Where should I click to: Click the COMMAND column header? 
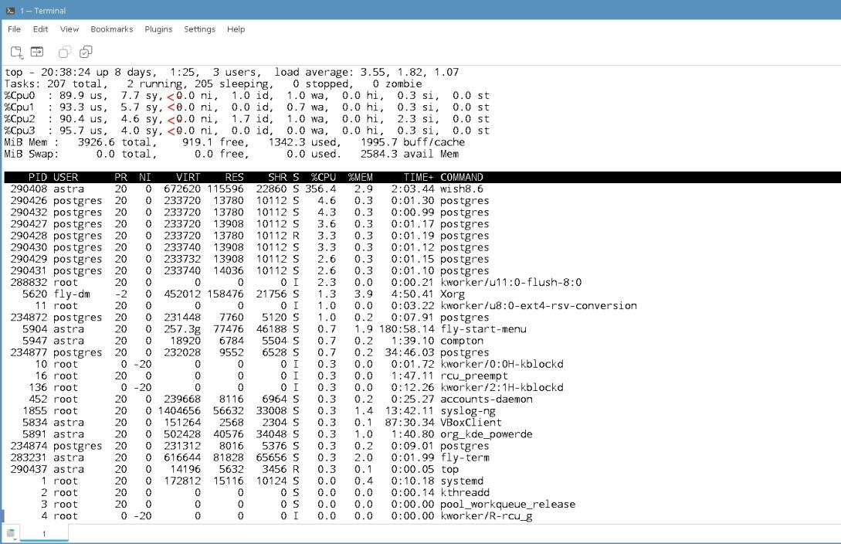[x=462, y=177]
